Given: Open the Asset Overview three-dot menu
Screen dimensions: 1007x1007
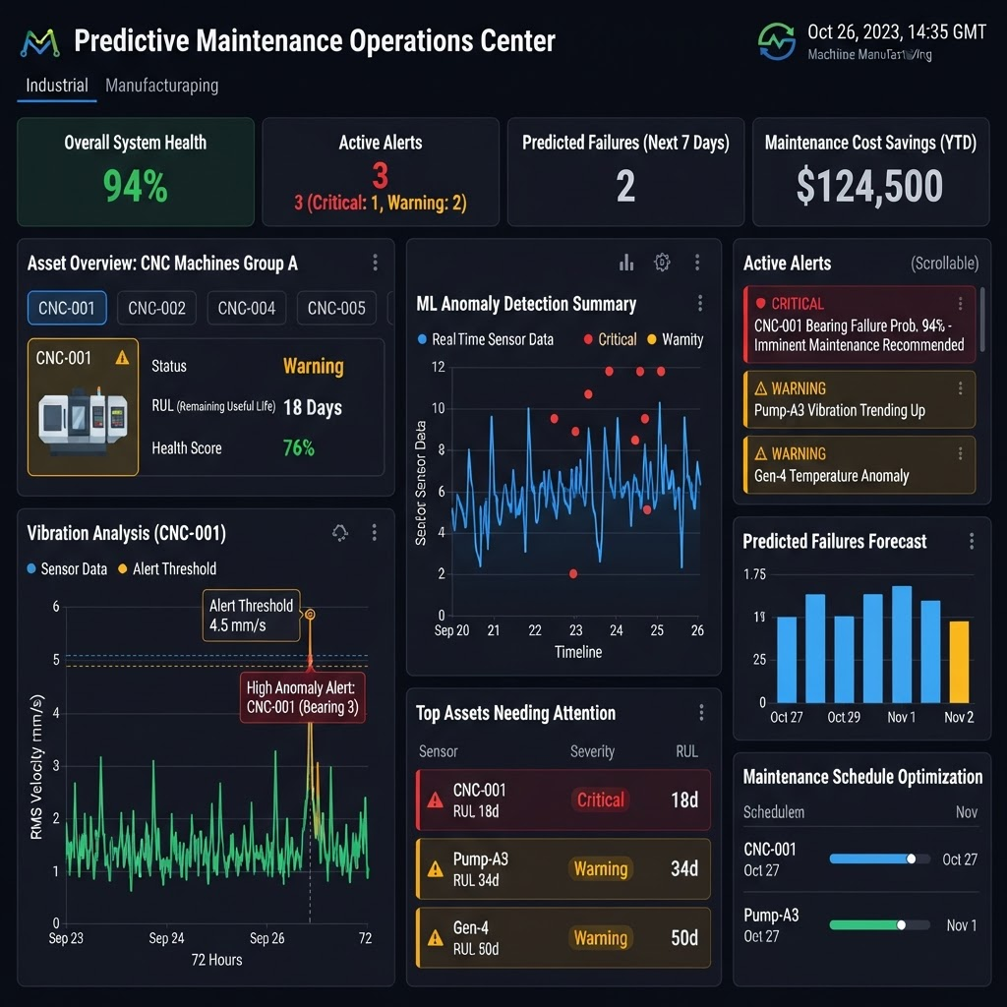Looking at the screenshot, I should coord(375,262).
